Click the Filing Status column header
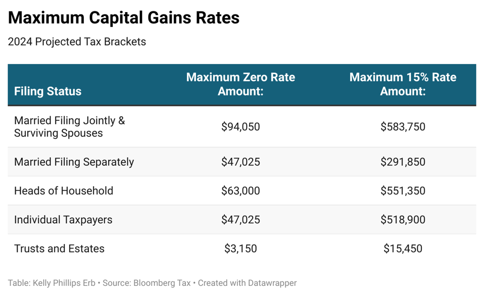Viewport: 484px width, 296px height. (x=47, y=91)
